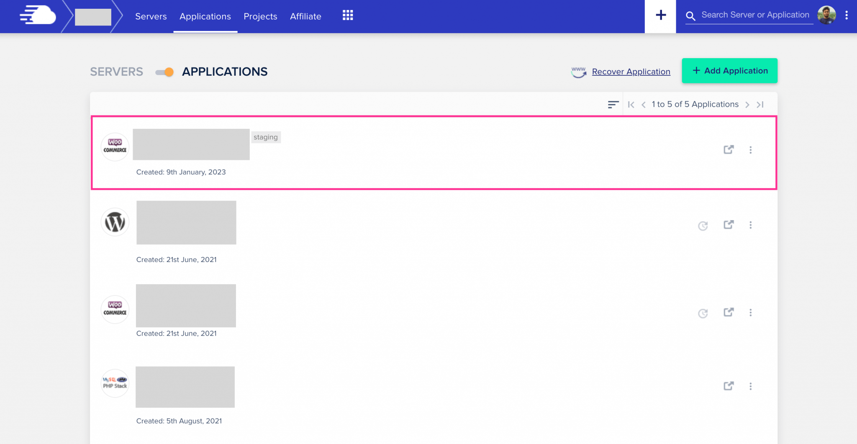This screenshot has height=444, width=857.
Task: Click the Recover Application link
Action: (x=631, y=72)
